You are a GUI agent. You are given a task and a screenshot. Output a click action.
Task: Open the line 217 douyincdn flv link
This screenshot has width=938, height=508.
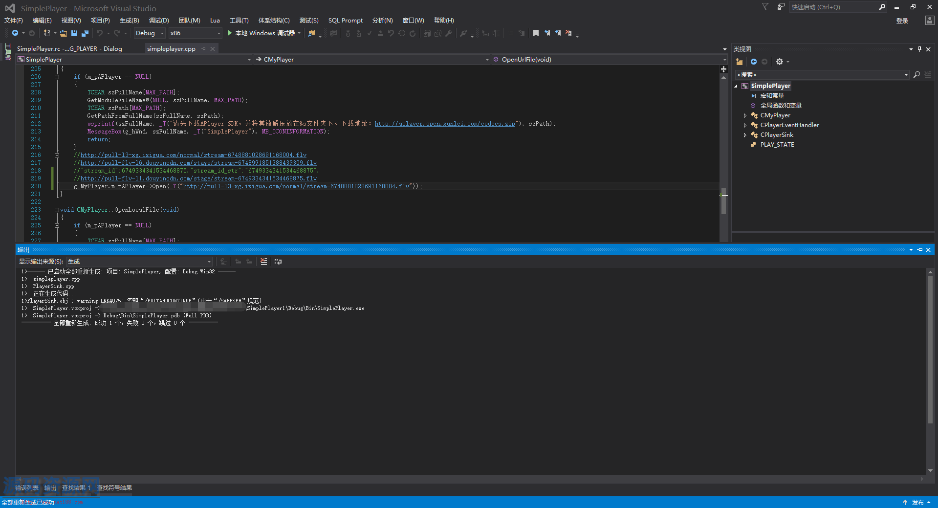pyautogui.click(x=198, y=163)
